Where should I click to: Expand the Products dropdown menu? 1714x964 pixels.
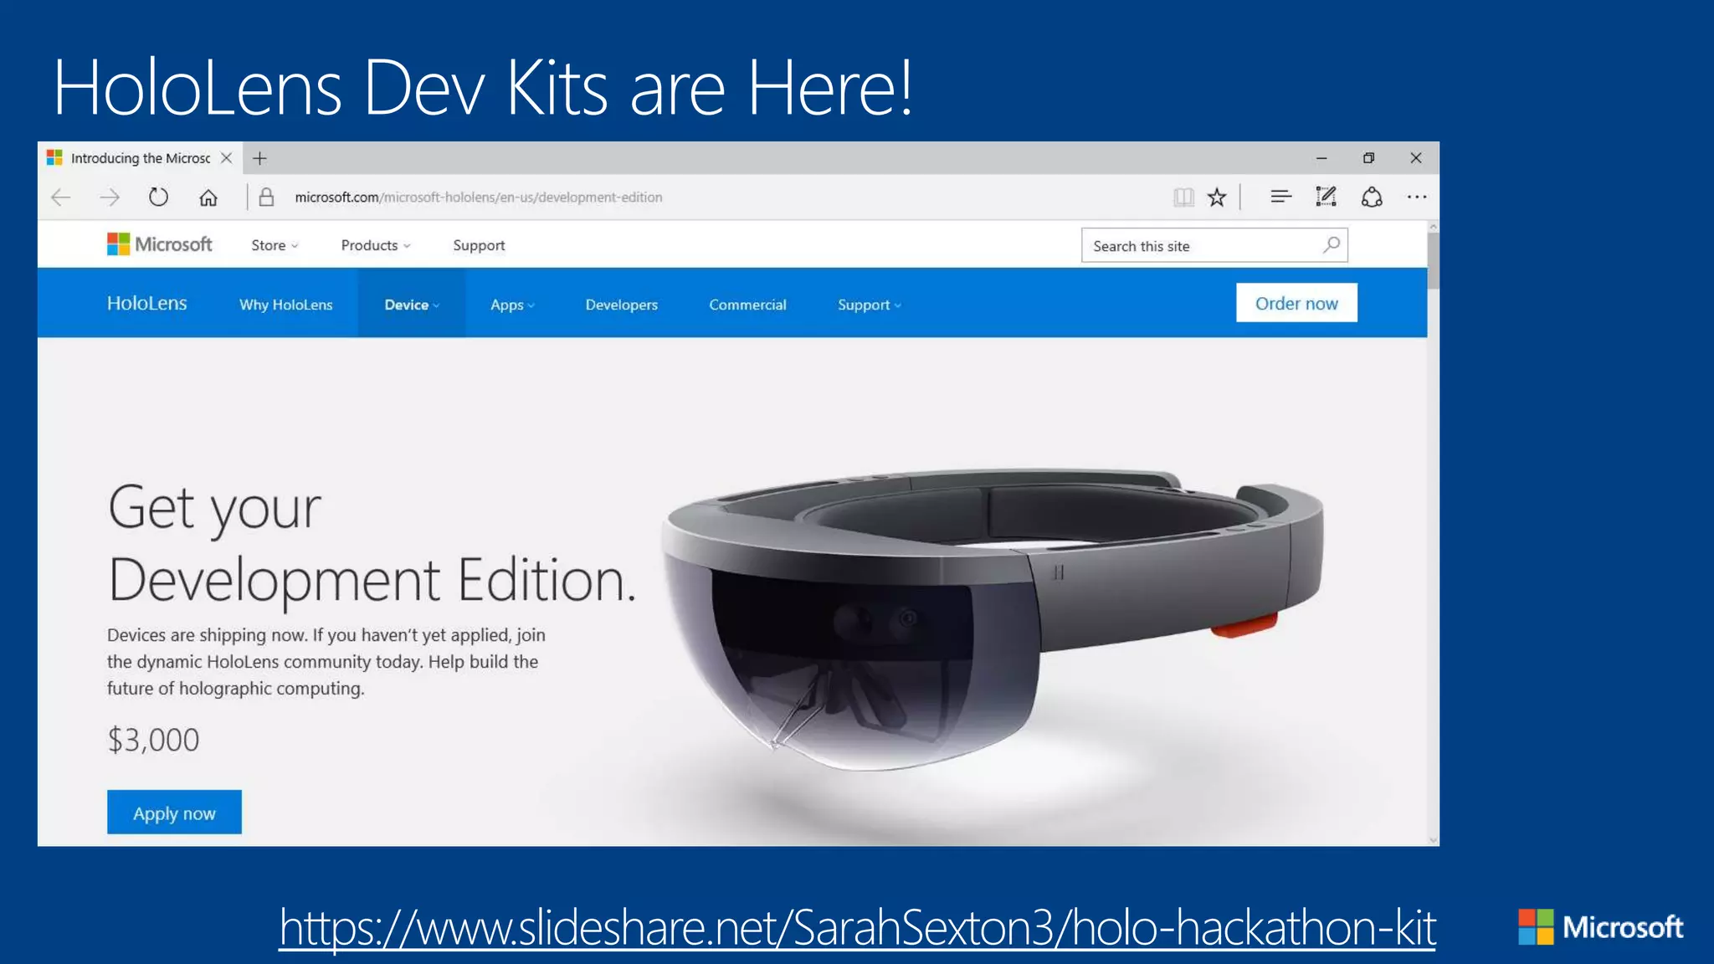click(x=376, y=245)
